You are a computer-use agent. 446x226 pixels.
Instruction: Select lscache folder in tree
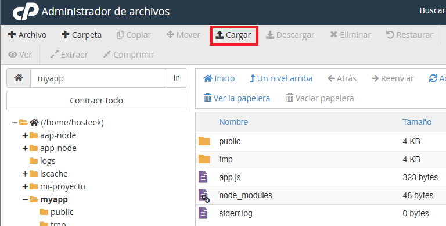54,174
